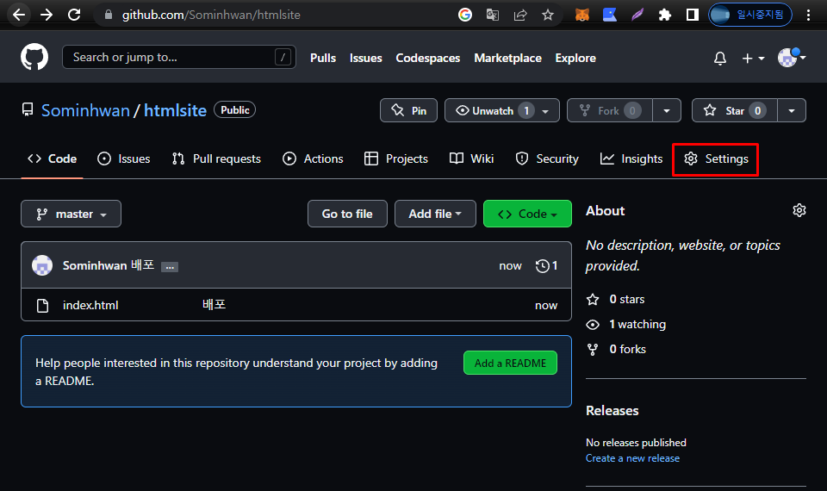Click index.html commit message 배포
The width and height of the screenshot is (827, 491).
click(x=215, y=304)
